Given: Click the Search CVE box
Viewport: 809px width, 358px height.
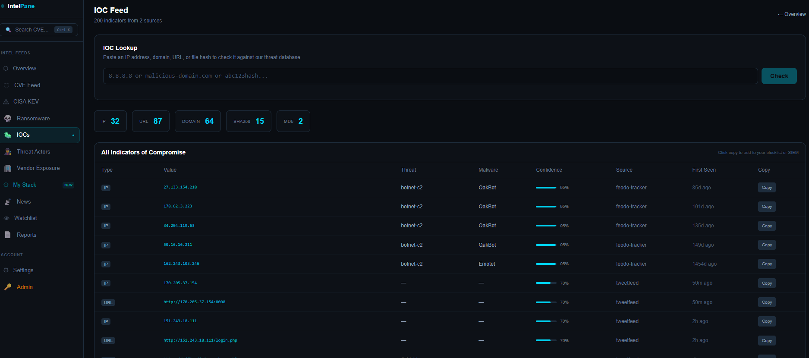Looking at the screenshot, I should (x=39, y=30).
